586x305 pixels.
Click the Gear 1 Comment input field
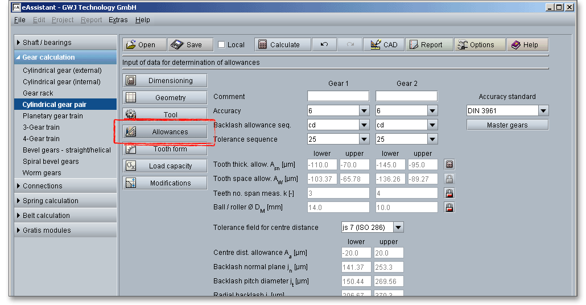click(338, 97)
